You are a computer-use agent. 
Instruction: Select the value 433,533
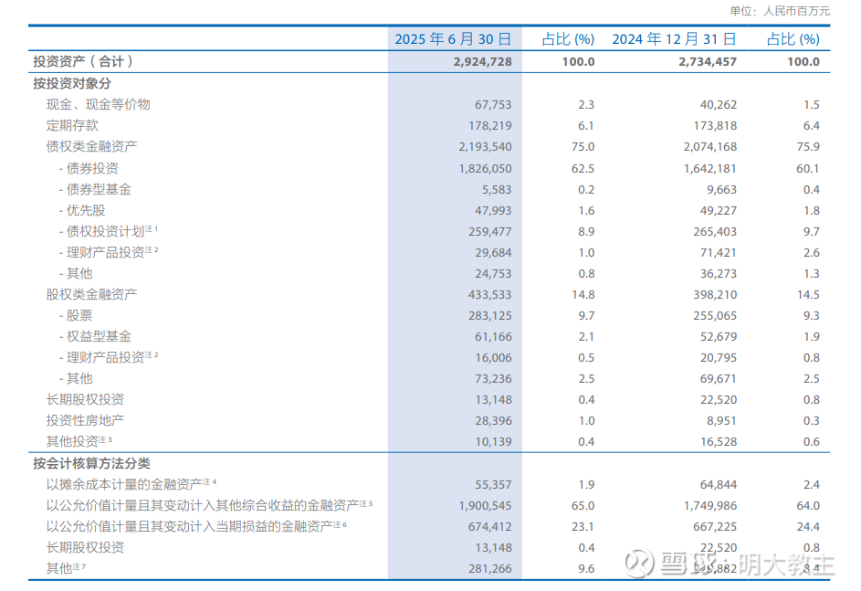pyautogui.click(x=489, y=295)
